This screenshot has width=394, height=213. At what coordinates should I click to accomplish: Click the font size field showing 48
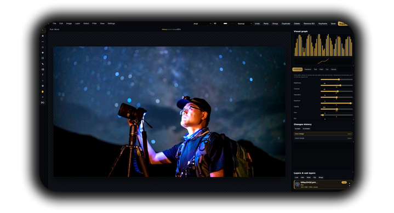[x=216, y=24]
